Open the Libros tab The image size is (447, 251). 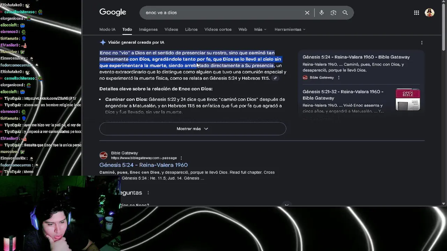tap(191, 29)
